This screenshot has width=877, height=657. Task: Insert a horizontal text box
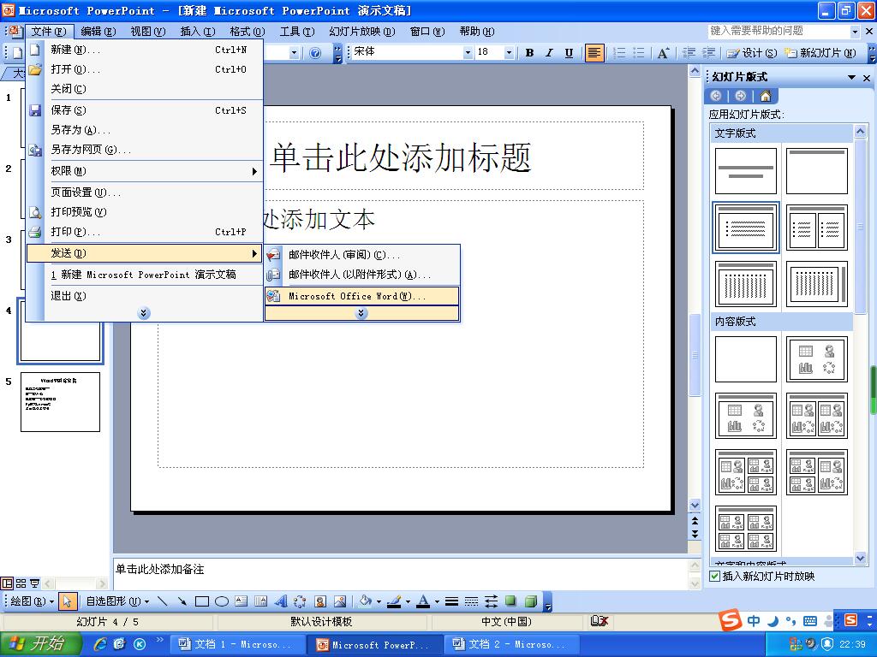241,601
